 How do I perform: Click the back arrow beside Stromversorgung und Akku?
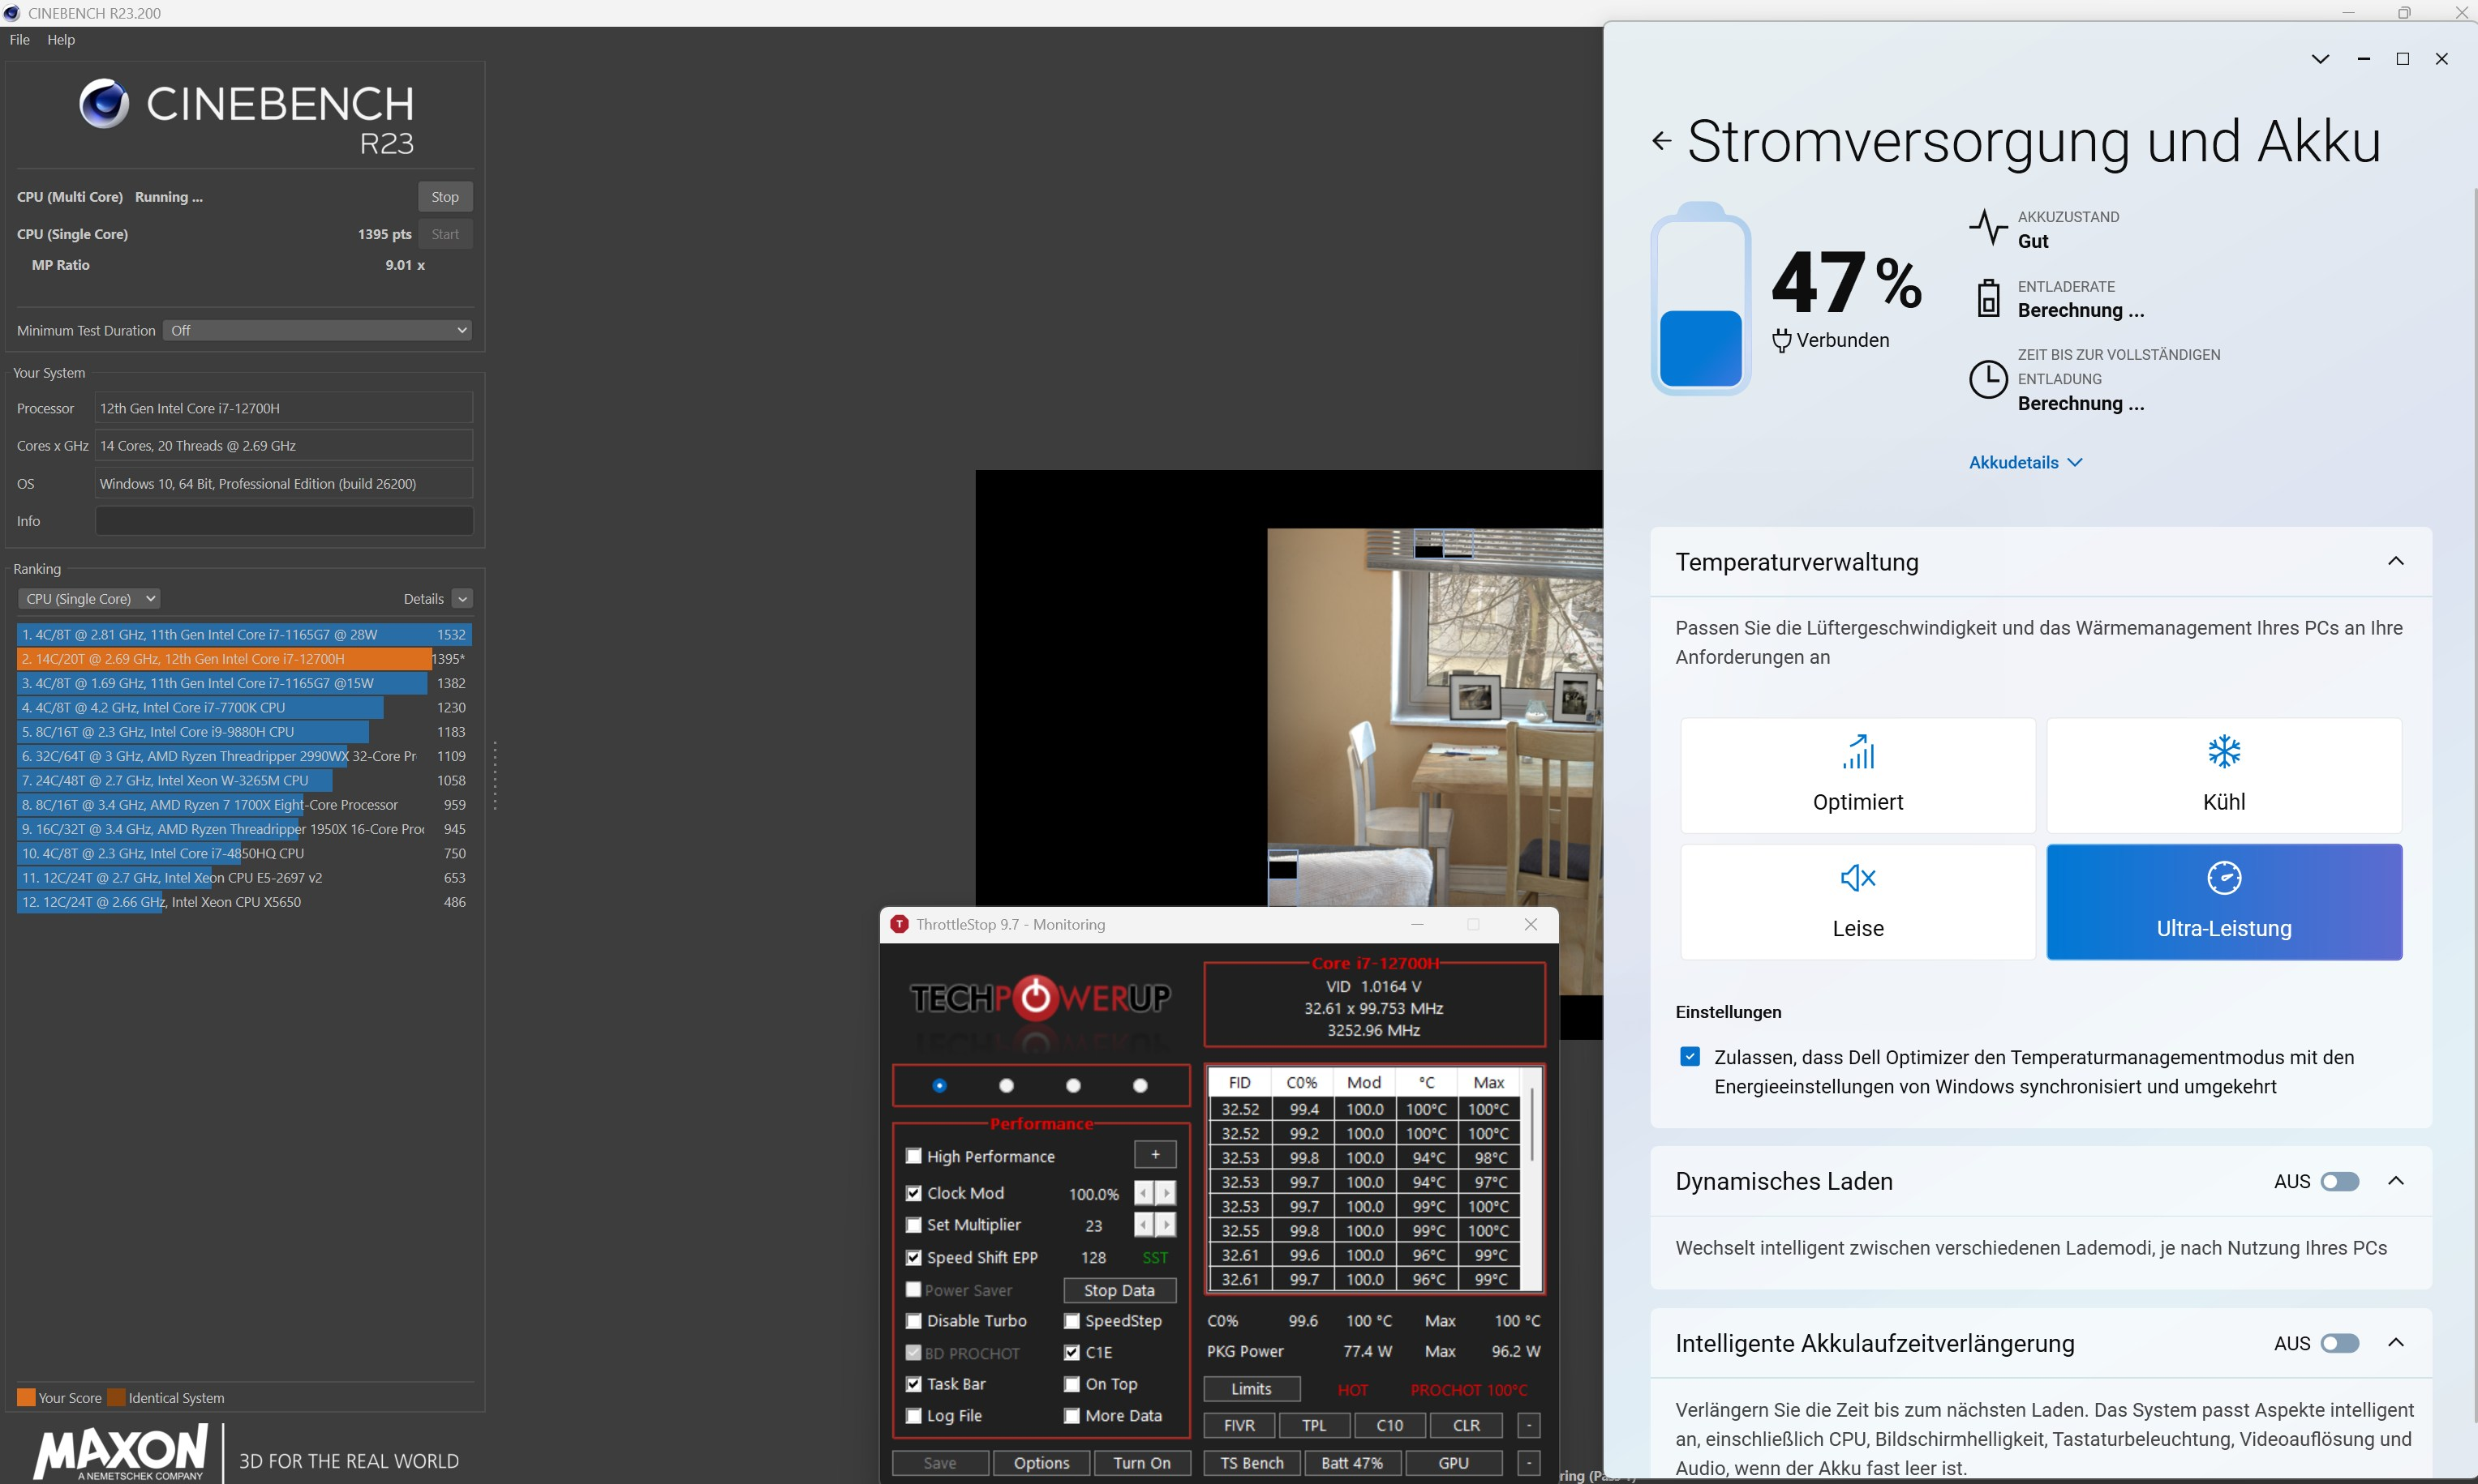click(x=1661, y=141)
